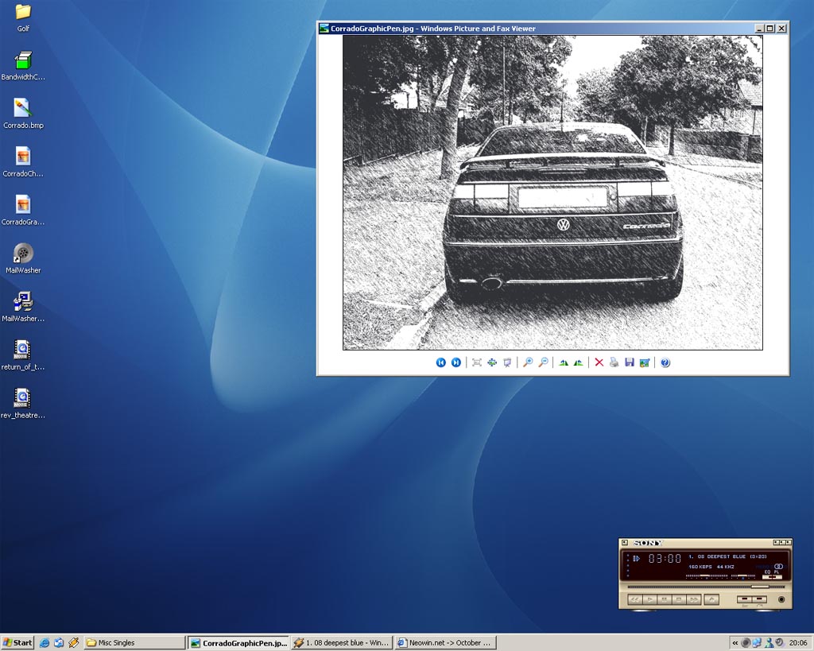Click the Best Fit icon
Viewport: 814px width, 651px height.
(x=477, y=362)
